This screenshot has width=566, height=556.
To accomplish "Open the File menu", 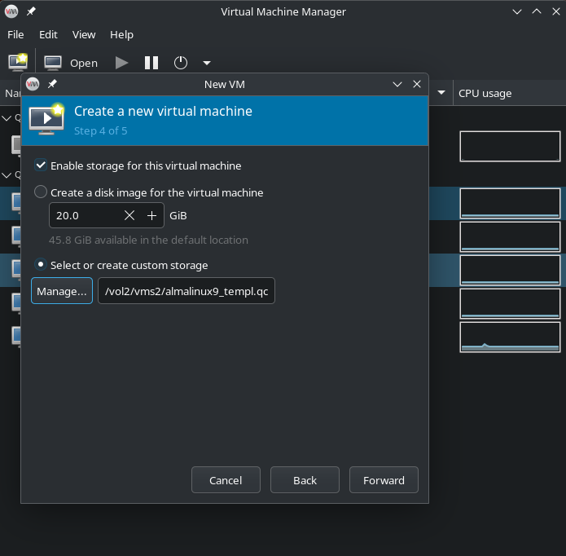I will click(15, 35).
